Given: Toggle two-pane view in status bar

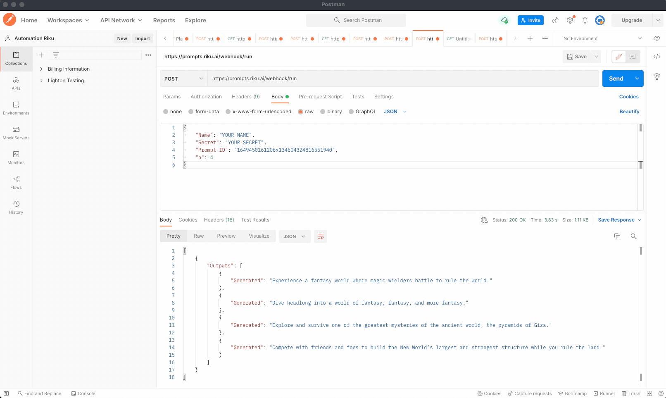Looking at the screenshot, I should coord(649,393).
